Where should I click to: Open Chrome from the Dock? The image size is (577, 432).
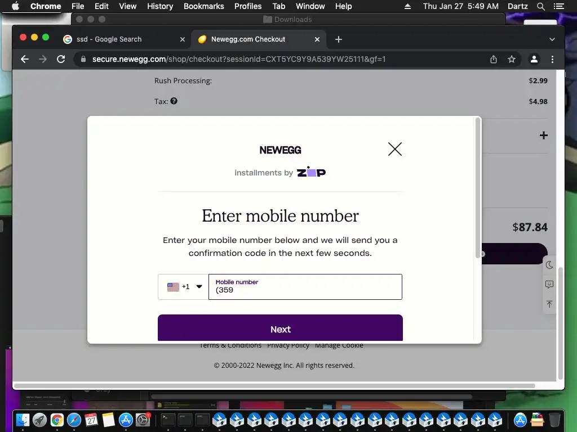(57, 420)
